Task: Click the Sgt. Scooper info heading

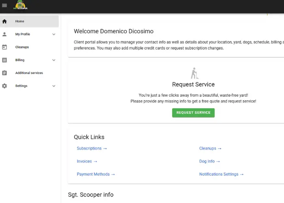Action: pyautogui.click(x=91, y=194)
